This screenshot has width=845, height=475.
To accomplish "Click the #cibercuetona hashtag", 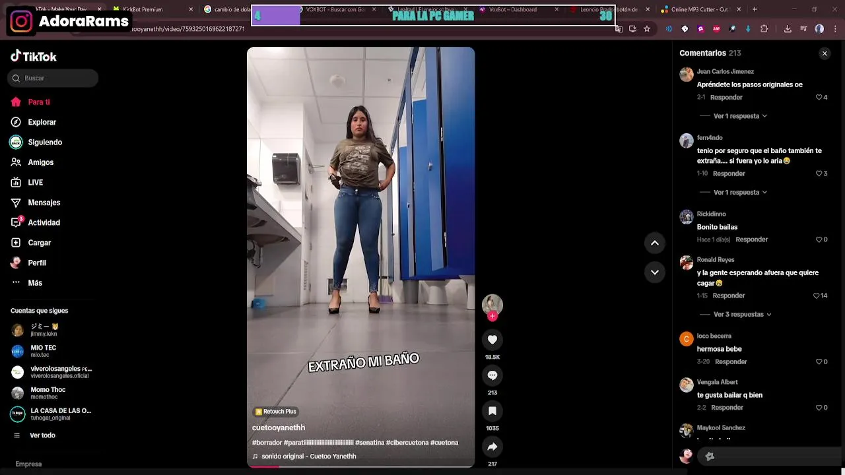I will pos(407,443).
